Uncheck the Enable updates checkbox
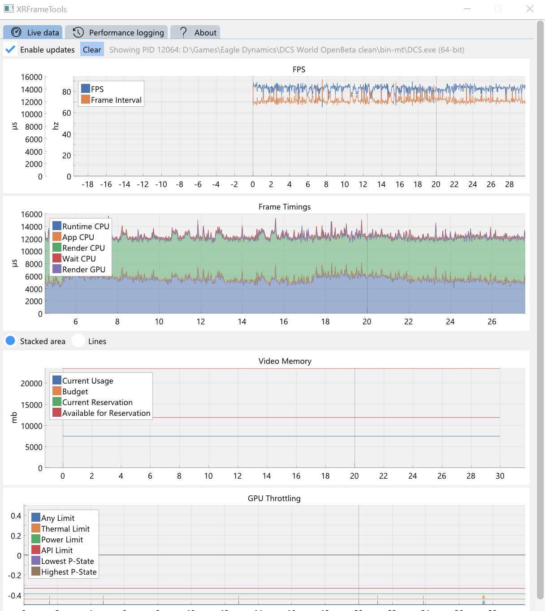This screenshot has height=611, width=545. point(10,49)
